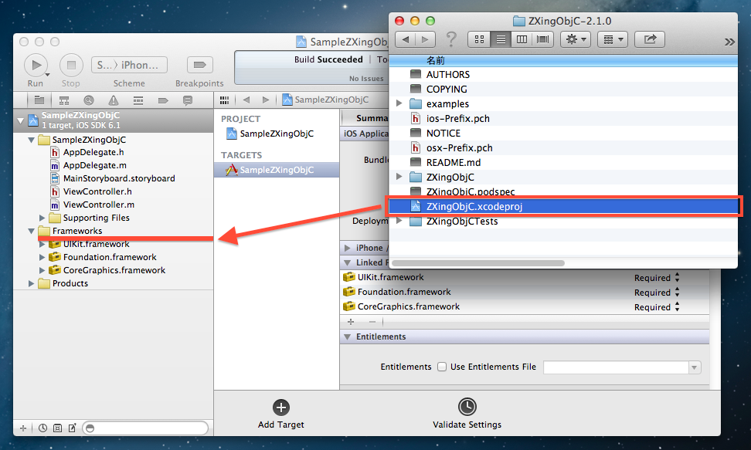Go forward in Xcode editor history
Viewport: 751px width, 450px height.
tap(266, 100)
